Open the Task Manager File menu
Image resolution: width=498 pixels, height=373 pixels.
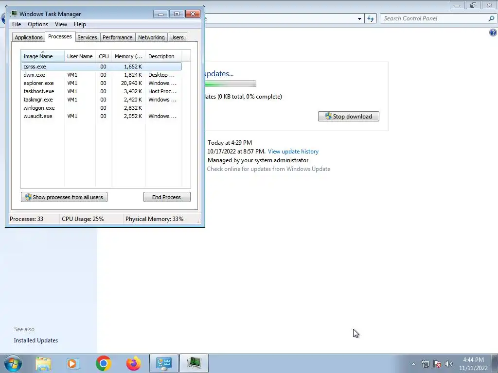[x=17, y=24]
